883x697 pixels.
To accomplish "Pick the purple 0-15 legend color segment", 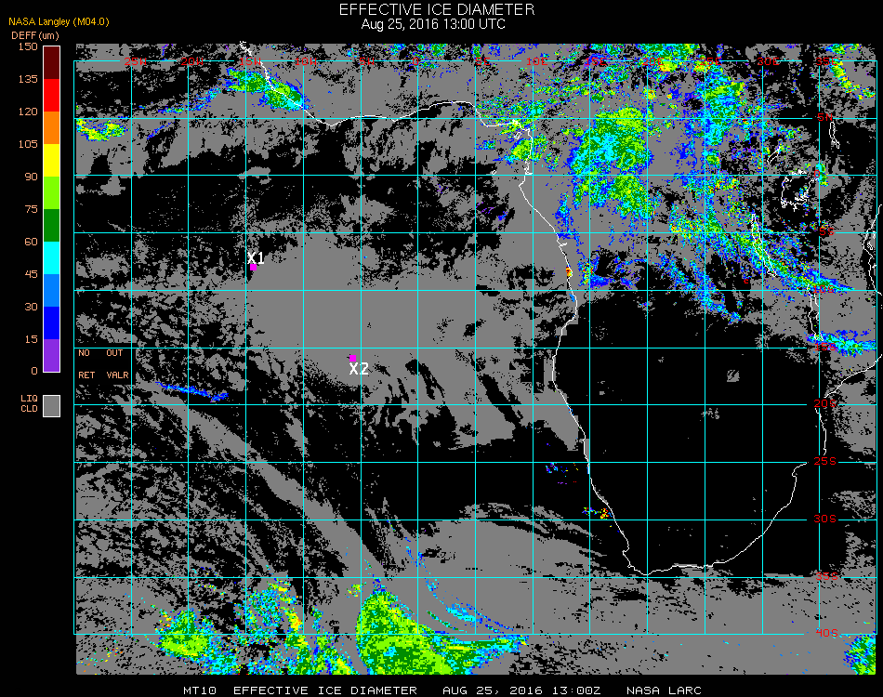I will (x=52, y=355).
